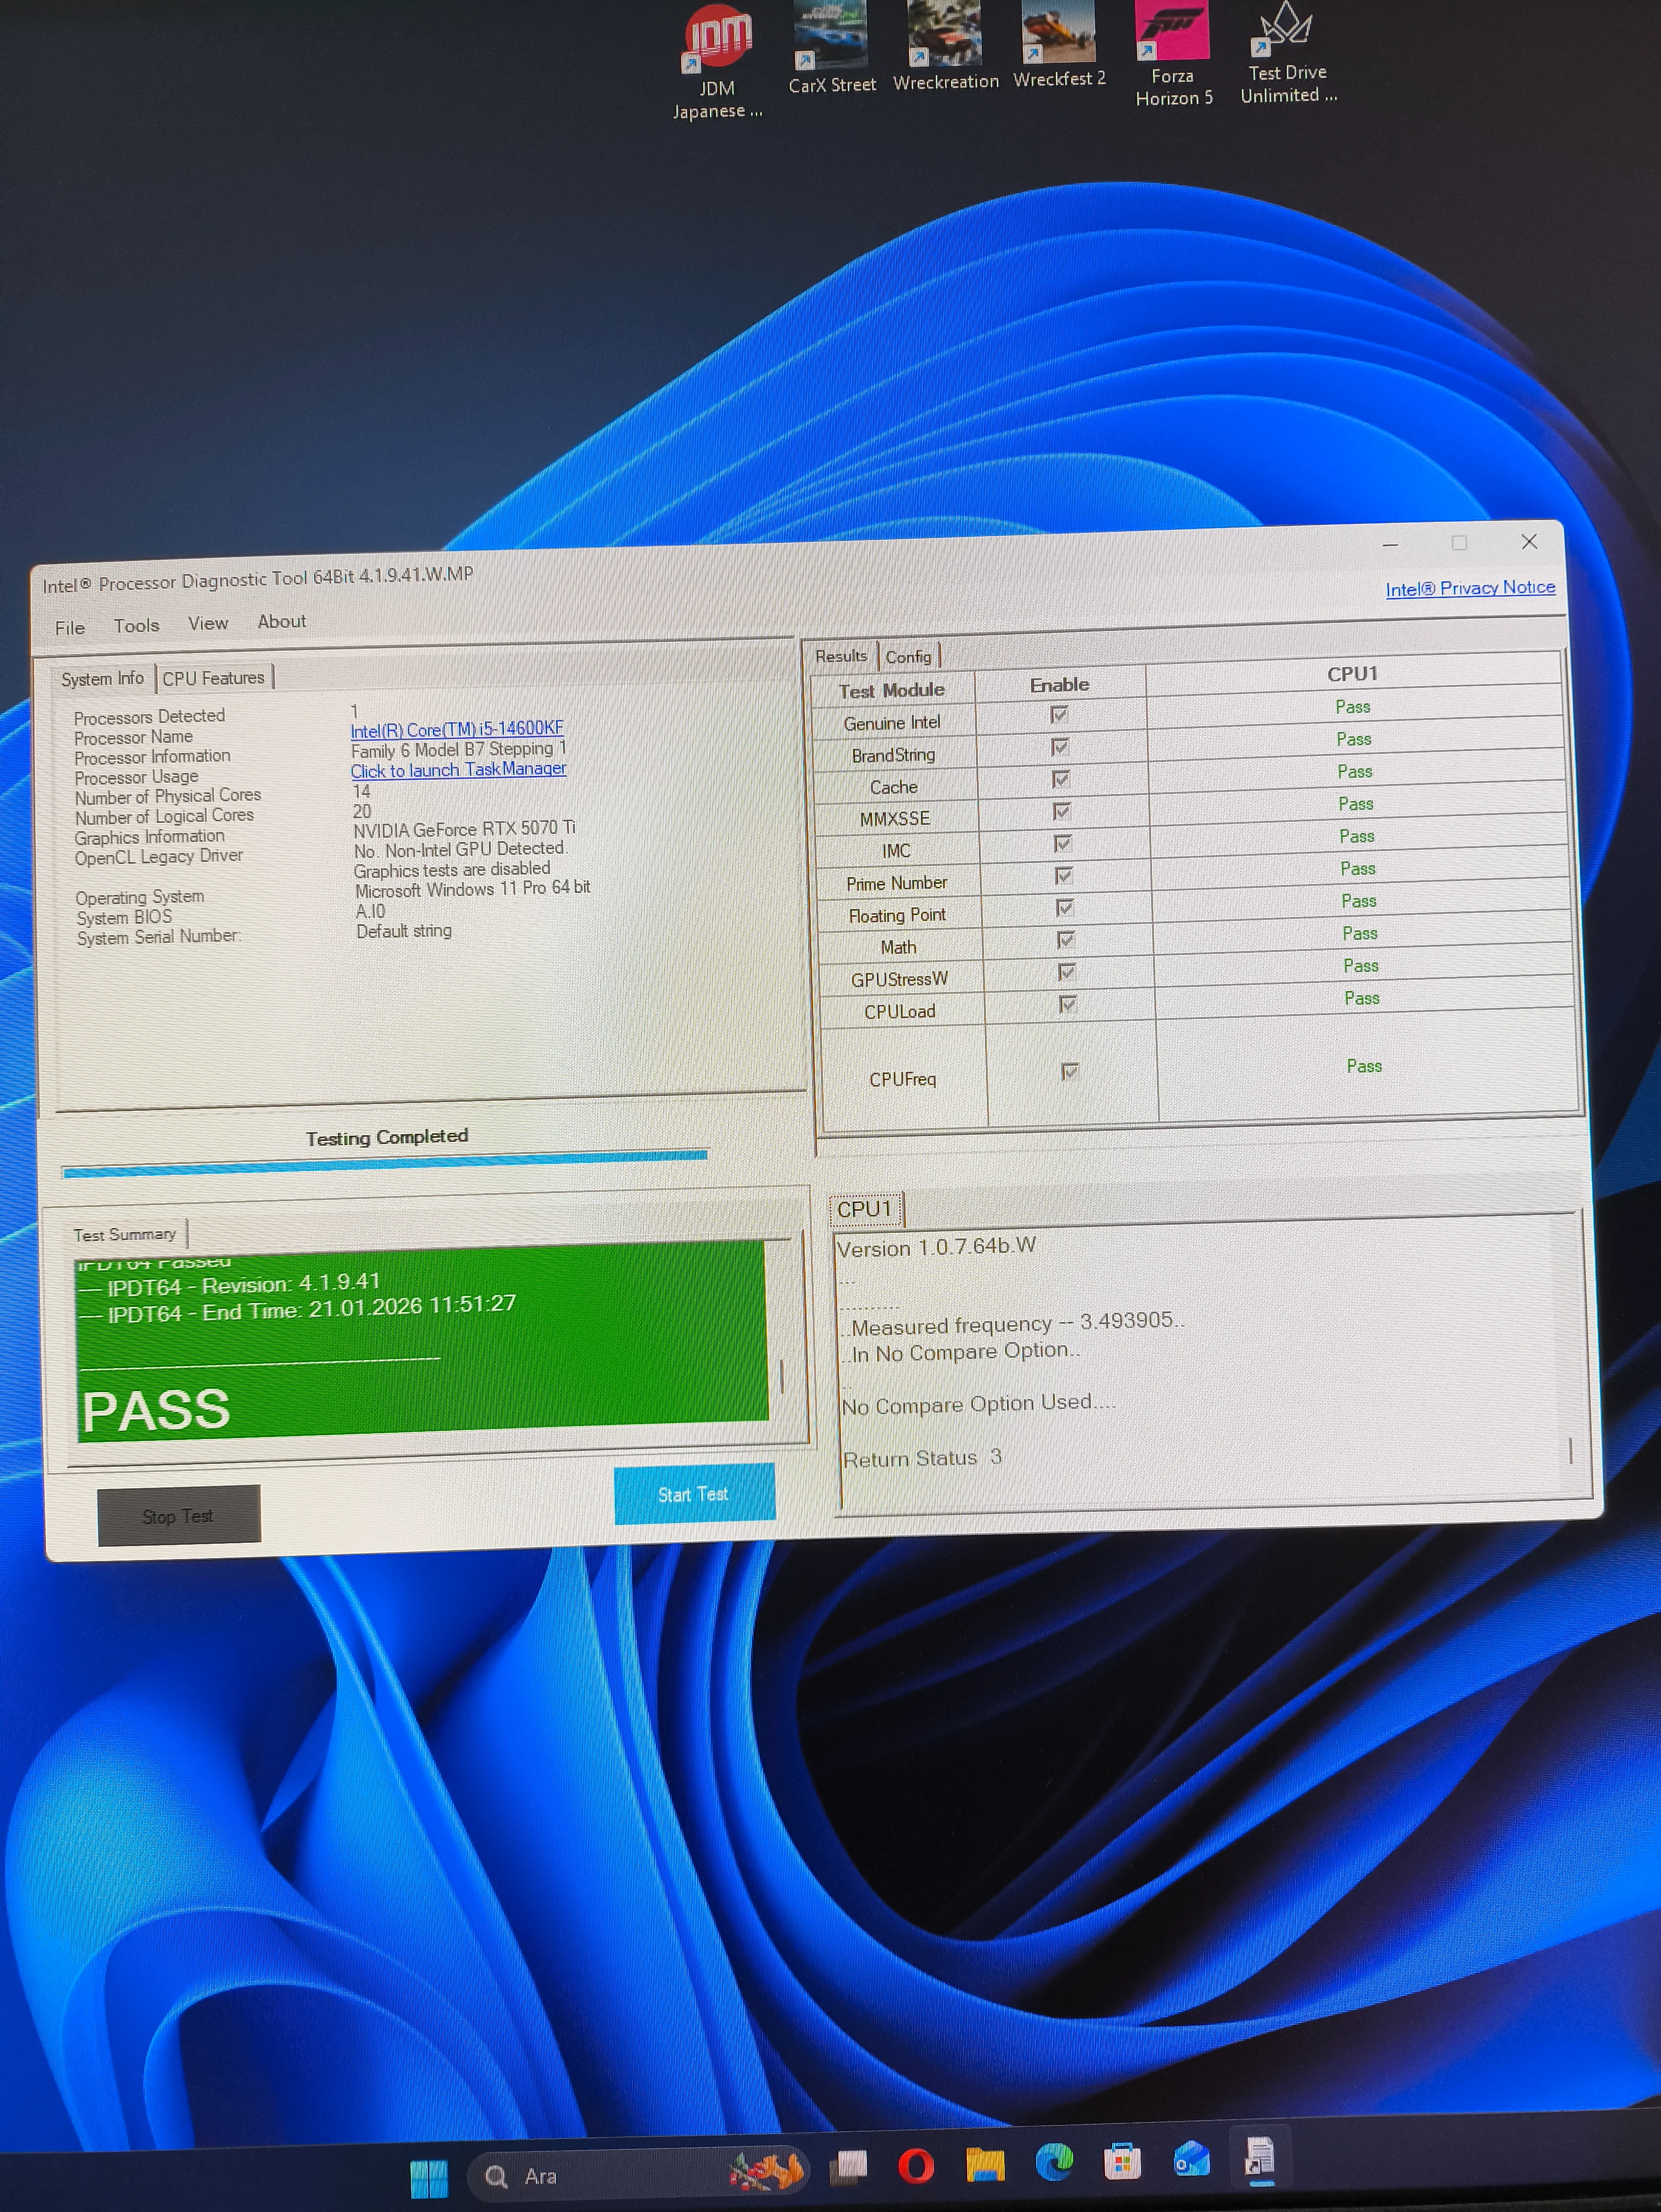The width and height of the screenshot is (1661, 2212).
Task: Switch to the Config tab
Action: pyautogui.click(x=908, y=657)
